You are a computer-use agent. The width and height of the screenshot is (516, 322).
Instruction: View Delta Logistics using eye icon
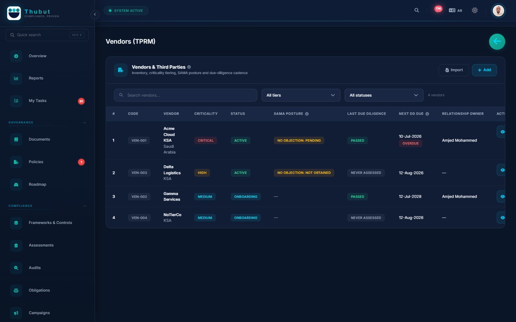(x=502, y=170)
